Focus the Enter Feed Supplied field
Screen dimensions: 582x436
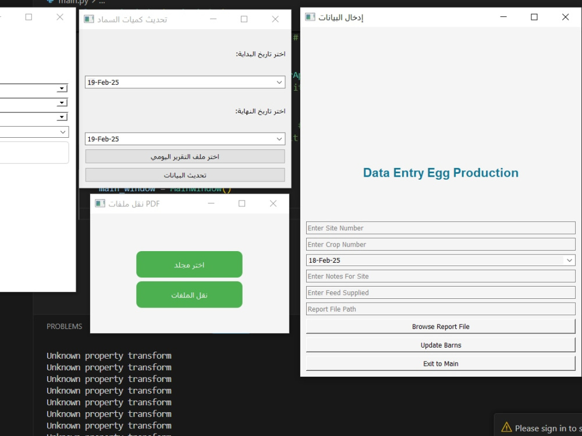[441, 292]
